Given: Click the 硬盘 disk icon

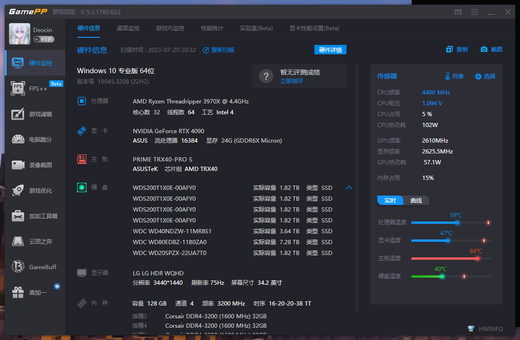Looking at the screenshot, I should (82, 187).
